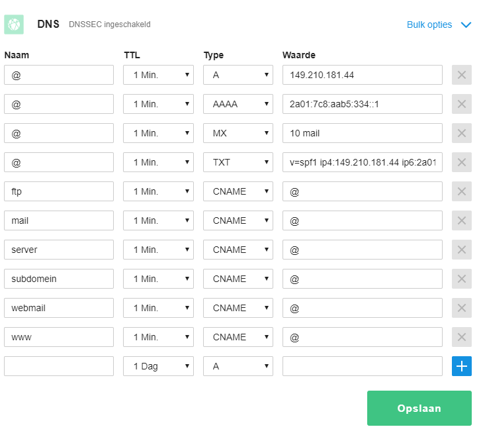Image resolution: width=481 pixels, height=435 pixels.
Task: Click the name field of the MX row
Action: pos(59,133)
